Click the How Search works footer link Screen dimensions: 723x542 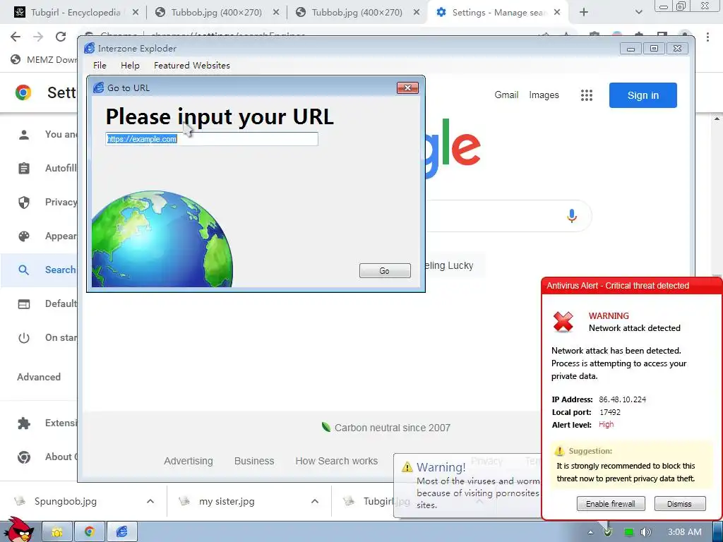point(337,461)
